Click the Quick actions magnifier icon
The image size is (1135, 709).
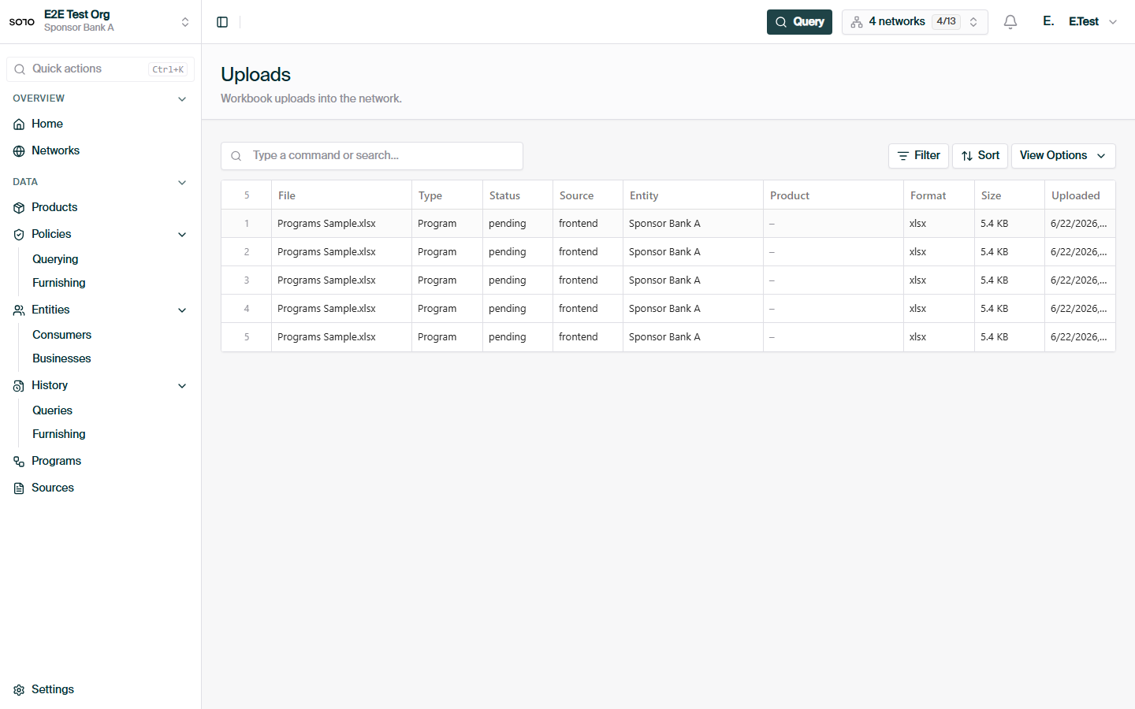point(20,69)
